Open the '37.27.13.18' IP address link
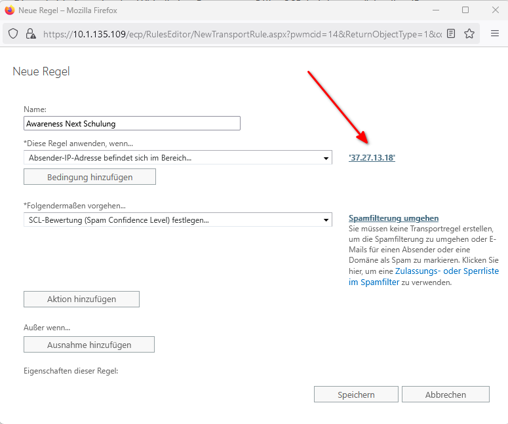 point(372,158)
